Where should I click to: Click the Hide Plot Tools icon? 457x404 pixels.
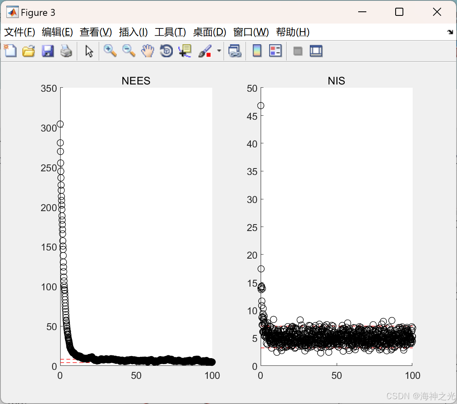[298, 51]
